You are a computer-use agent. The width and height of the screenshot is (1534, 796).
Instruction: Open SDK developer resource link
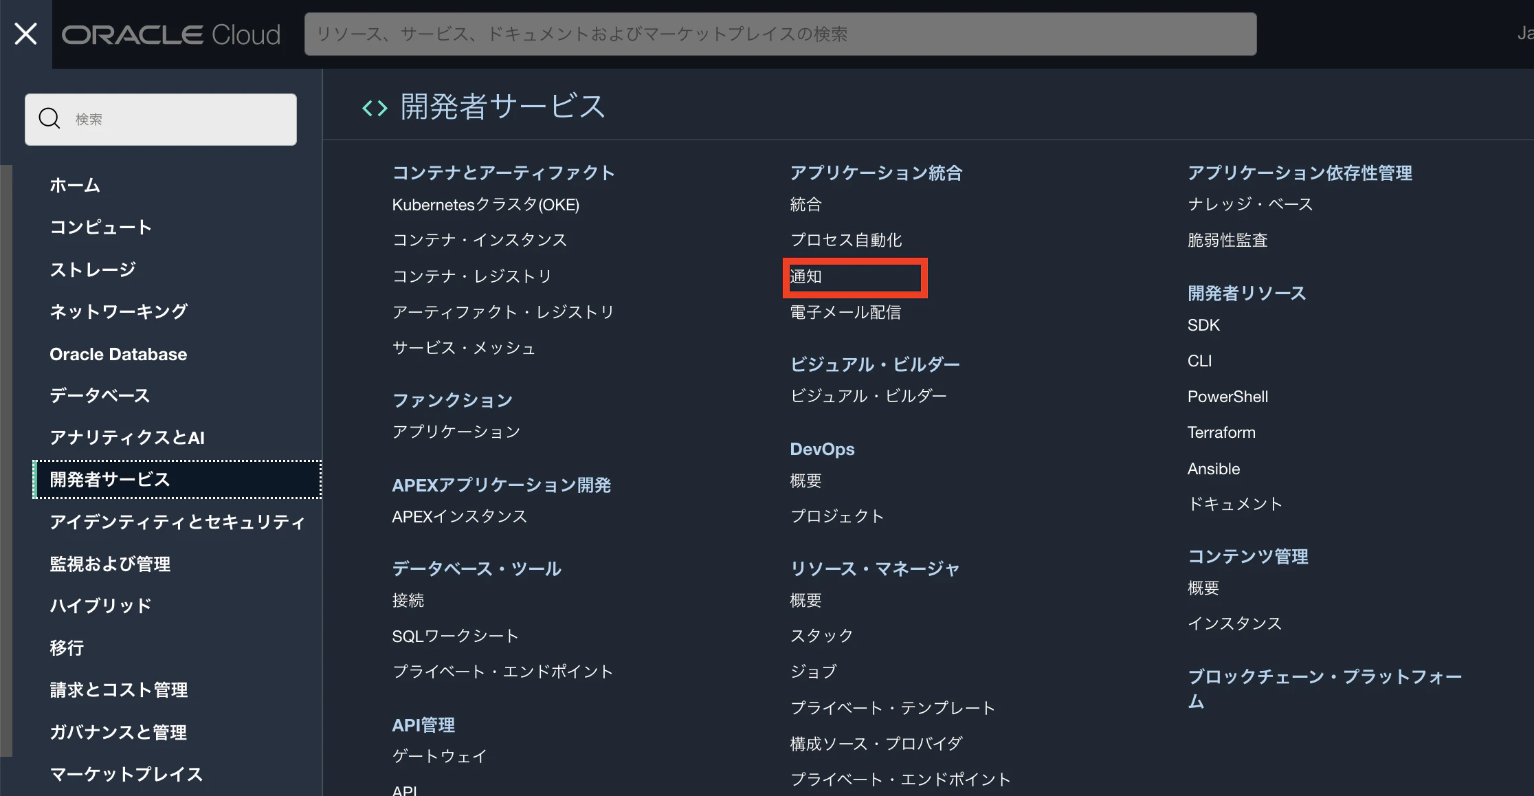click(x=1203, y=325)
